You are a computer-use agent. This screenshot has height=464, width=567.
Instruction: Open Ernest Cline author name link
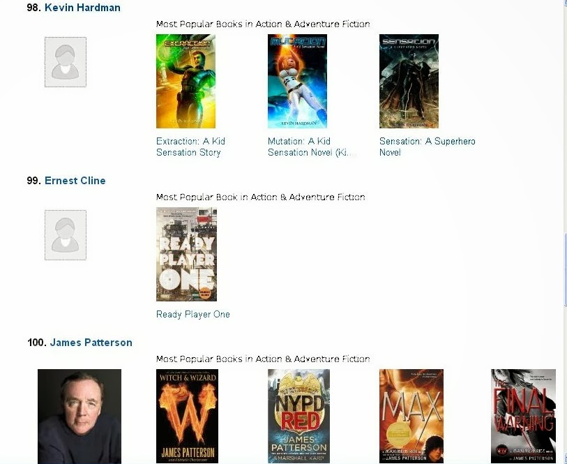tap(75, 181)
